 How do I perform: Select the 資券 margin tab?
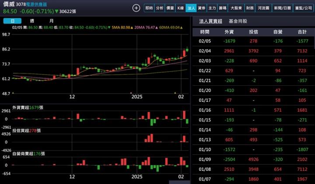(201, 8)
